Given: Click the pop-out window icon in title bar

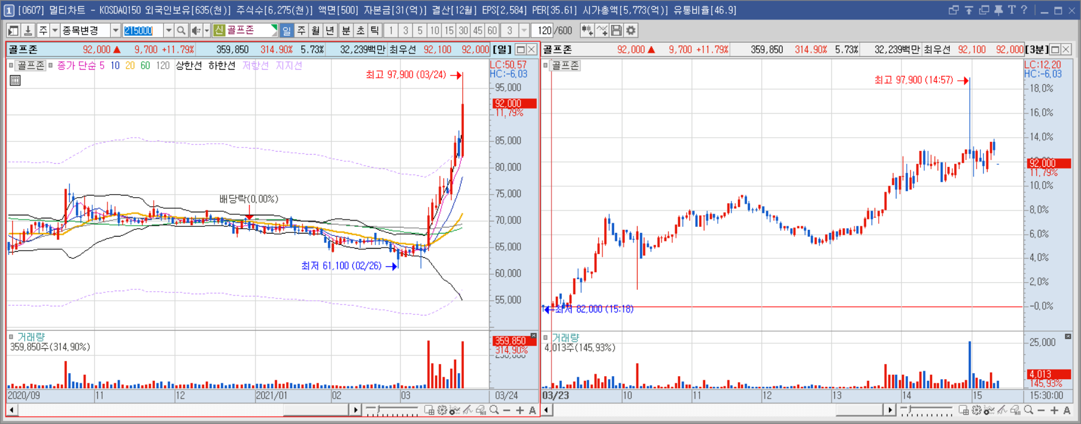Looking at the screenshot, I should (953, 10).
